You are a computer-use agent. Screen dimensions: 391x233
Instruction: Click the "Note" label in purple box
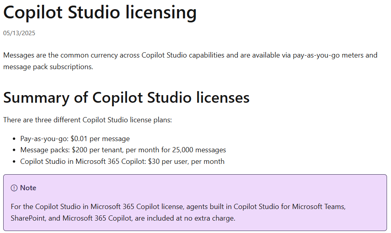[28, 188]
